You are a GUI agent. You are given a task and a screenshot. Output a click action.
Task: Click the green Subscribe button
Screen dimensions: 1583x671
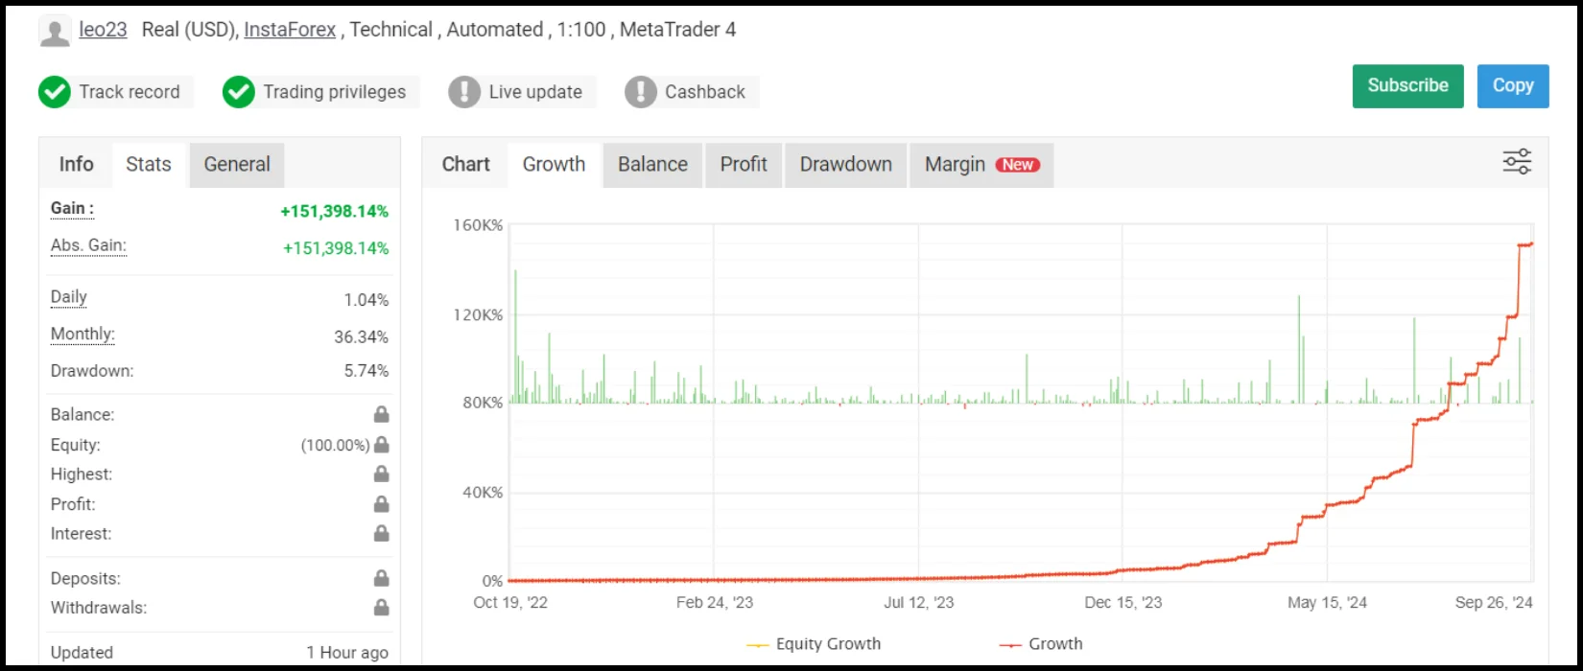point(1407,86)
